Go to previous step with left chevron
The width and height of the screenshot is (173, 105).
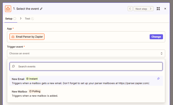click(x=130, y=9)
